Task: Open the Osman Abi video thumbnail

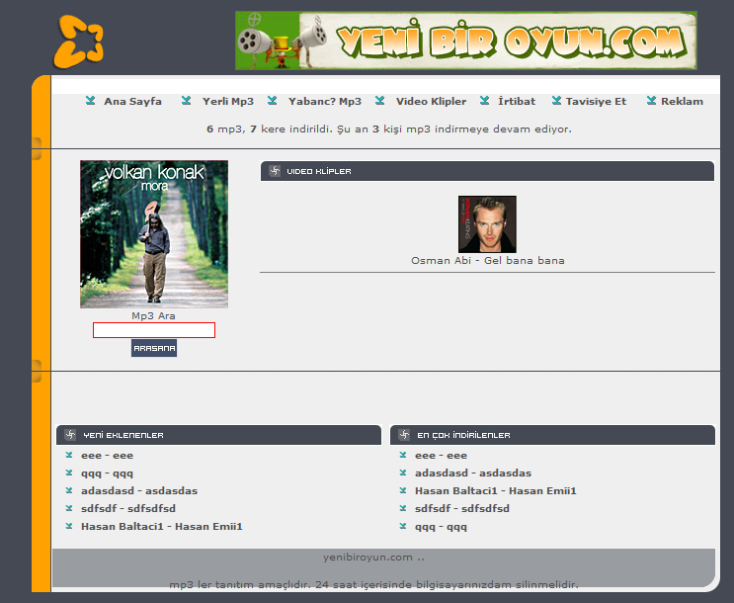Action: [487, 224]
